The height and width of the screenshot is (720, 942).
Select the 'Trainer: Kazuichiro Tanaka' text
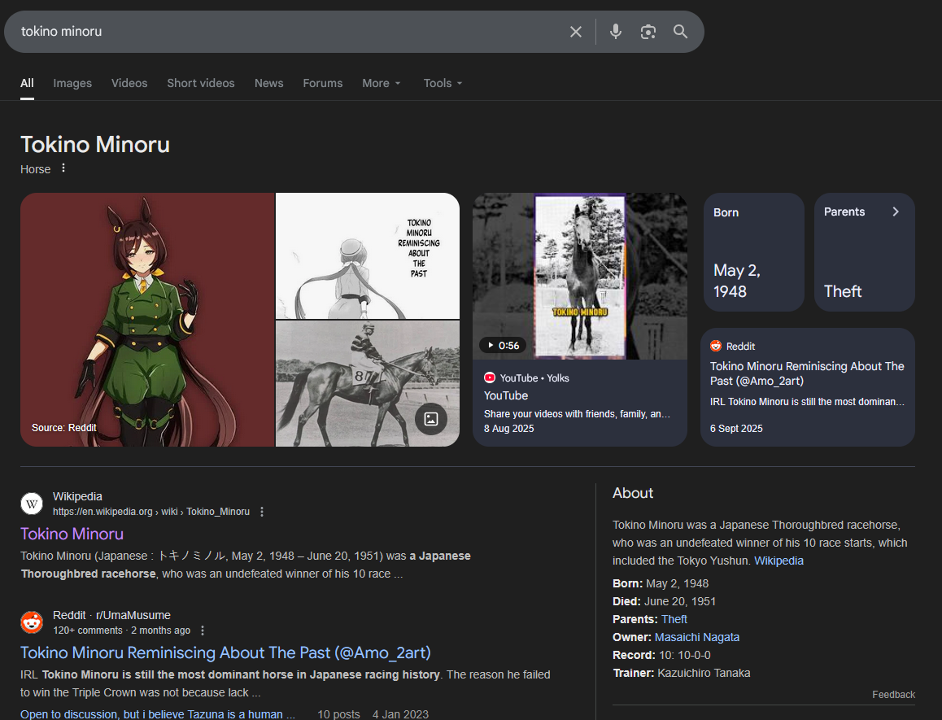[x=681, y=673]
